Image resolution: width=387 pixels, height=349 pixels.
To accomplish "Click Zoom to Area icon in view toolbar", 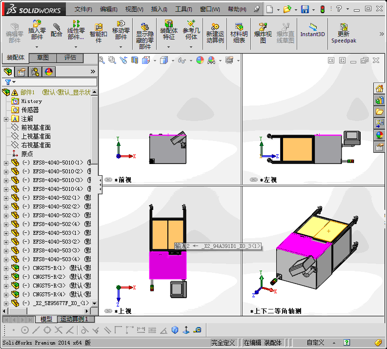I will pos(112,60).
